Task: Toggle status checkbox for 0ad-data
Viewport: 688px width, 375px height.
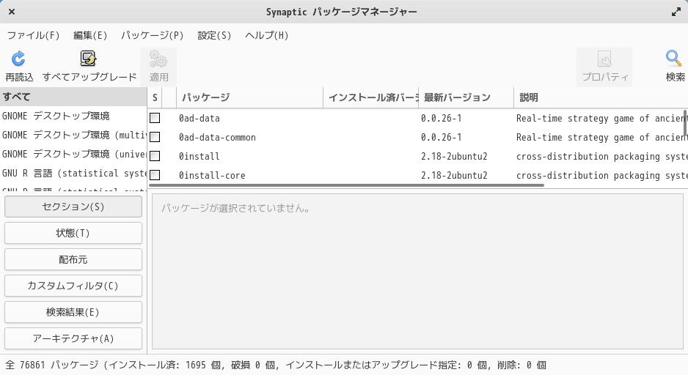Action: pos(155,118)
